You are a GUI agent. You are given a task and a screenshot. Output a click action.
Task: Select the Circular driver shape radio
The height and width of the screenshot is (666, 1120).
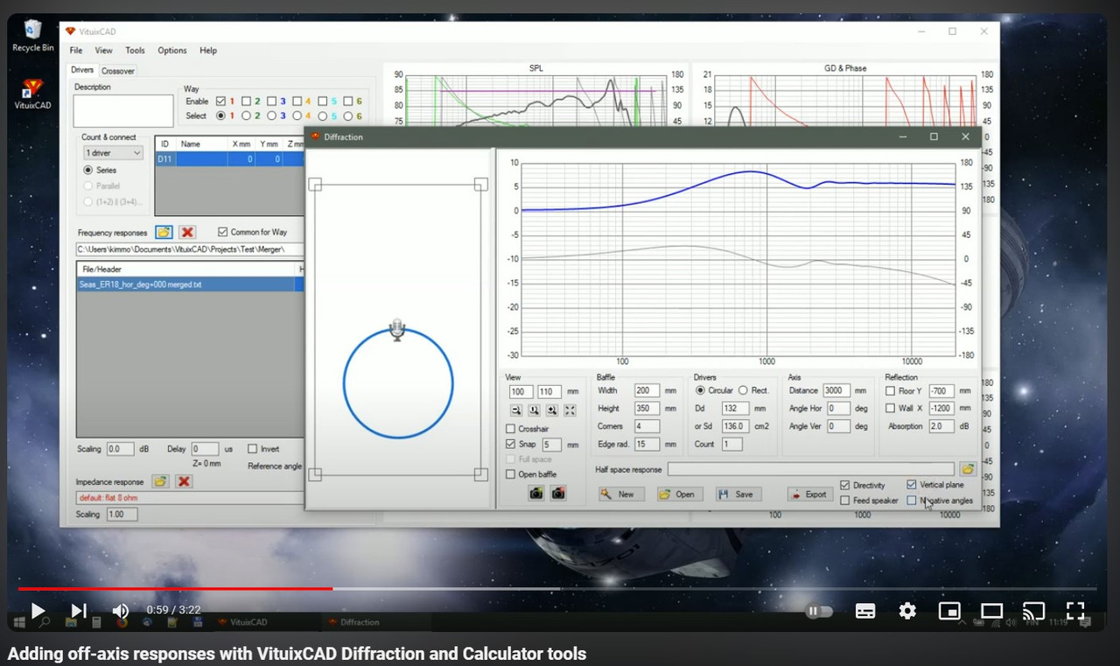(700, 390)
